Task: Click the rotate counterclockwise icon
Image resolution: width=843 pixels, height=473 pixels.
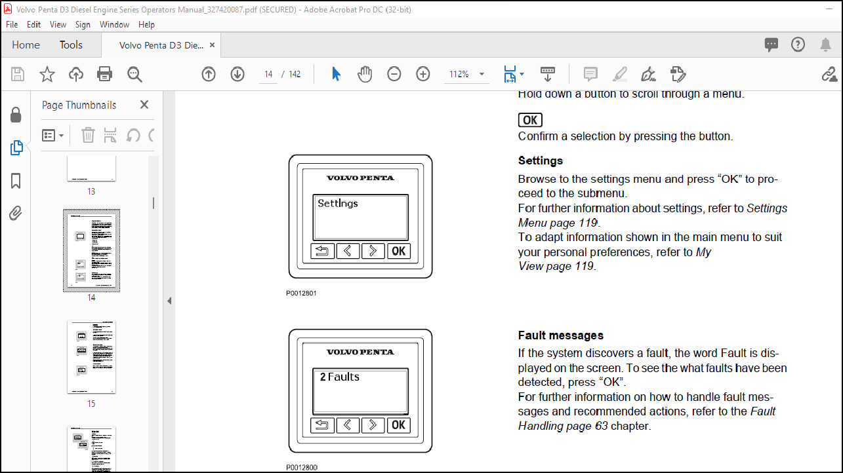Action: point(133,136)
